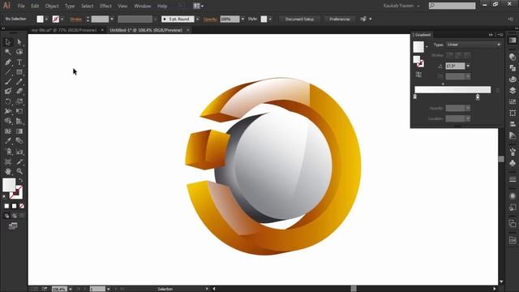Click the Preferences button
This screenshot has height=292, width=519.
coord(340,19)
